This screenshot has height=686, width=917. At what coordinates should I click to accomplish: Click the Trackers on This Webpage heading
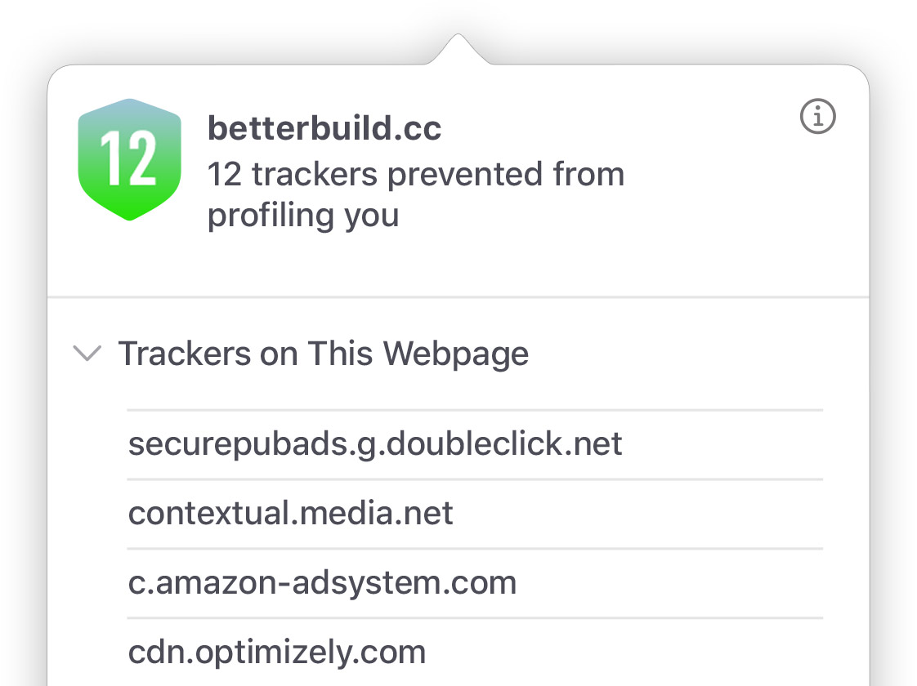(x=324, y=354)
